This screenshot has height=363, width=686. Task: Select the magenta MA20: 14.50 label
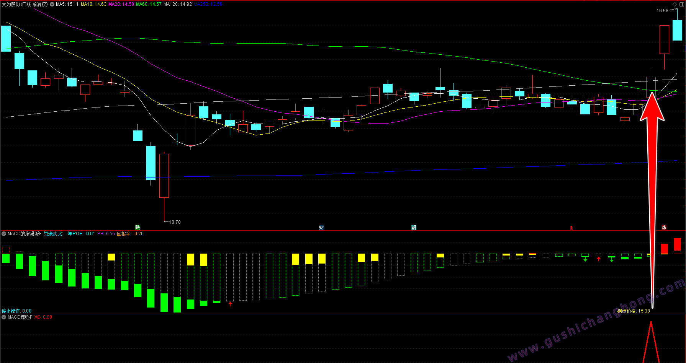(x=121, y=4)
